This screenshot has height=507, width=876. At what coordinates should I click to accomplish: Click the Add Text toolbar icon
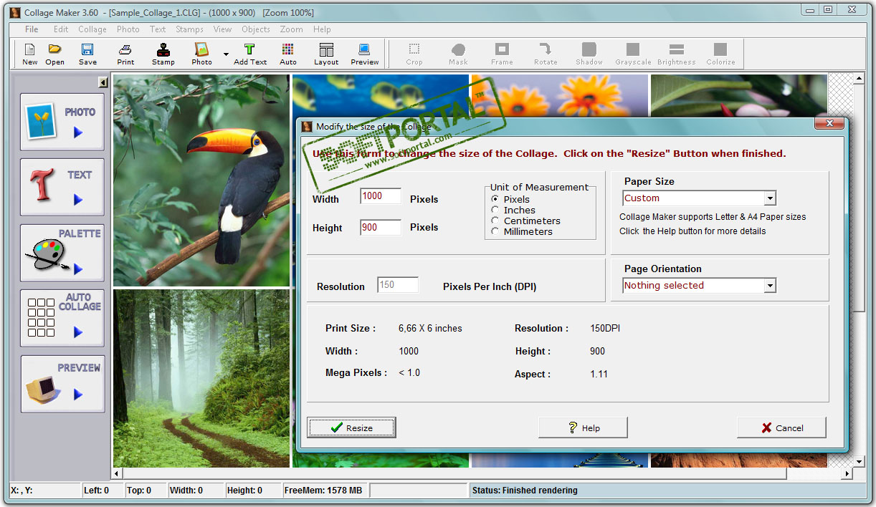click(x=250, y=54)
